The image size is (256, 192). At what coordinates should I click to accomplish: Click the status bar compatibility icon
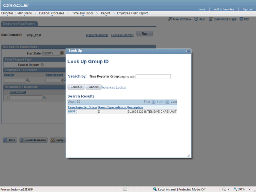point(125,189)
